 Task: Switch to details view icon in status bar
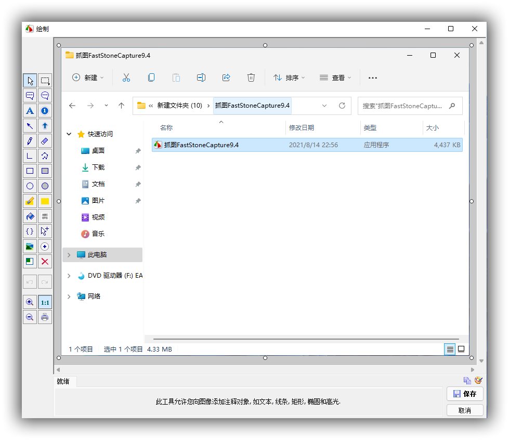(450, 350)
